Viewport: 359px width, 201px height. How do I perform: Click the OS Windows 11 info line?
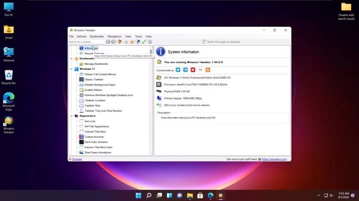pyautogui.click(x=197, y=78)
